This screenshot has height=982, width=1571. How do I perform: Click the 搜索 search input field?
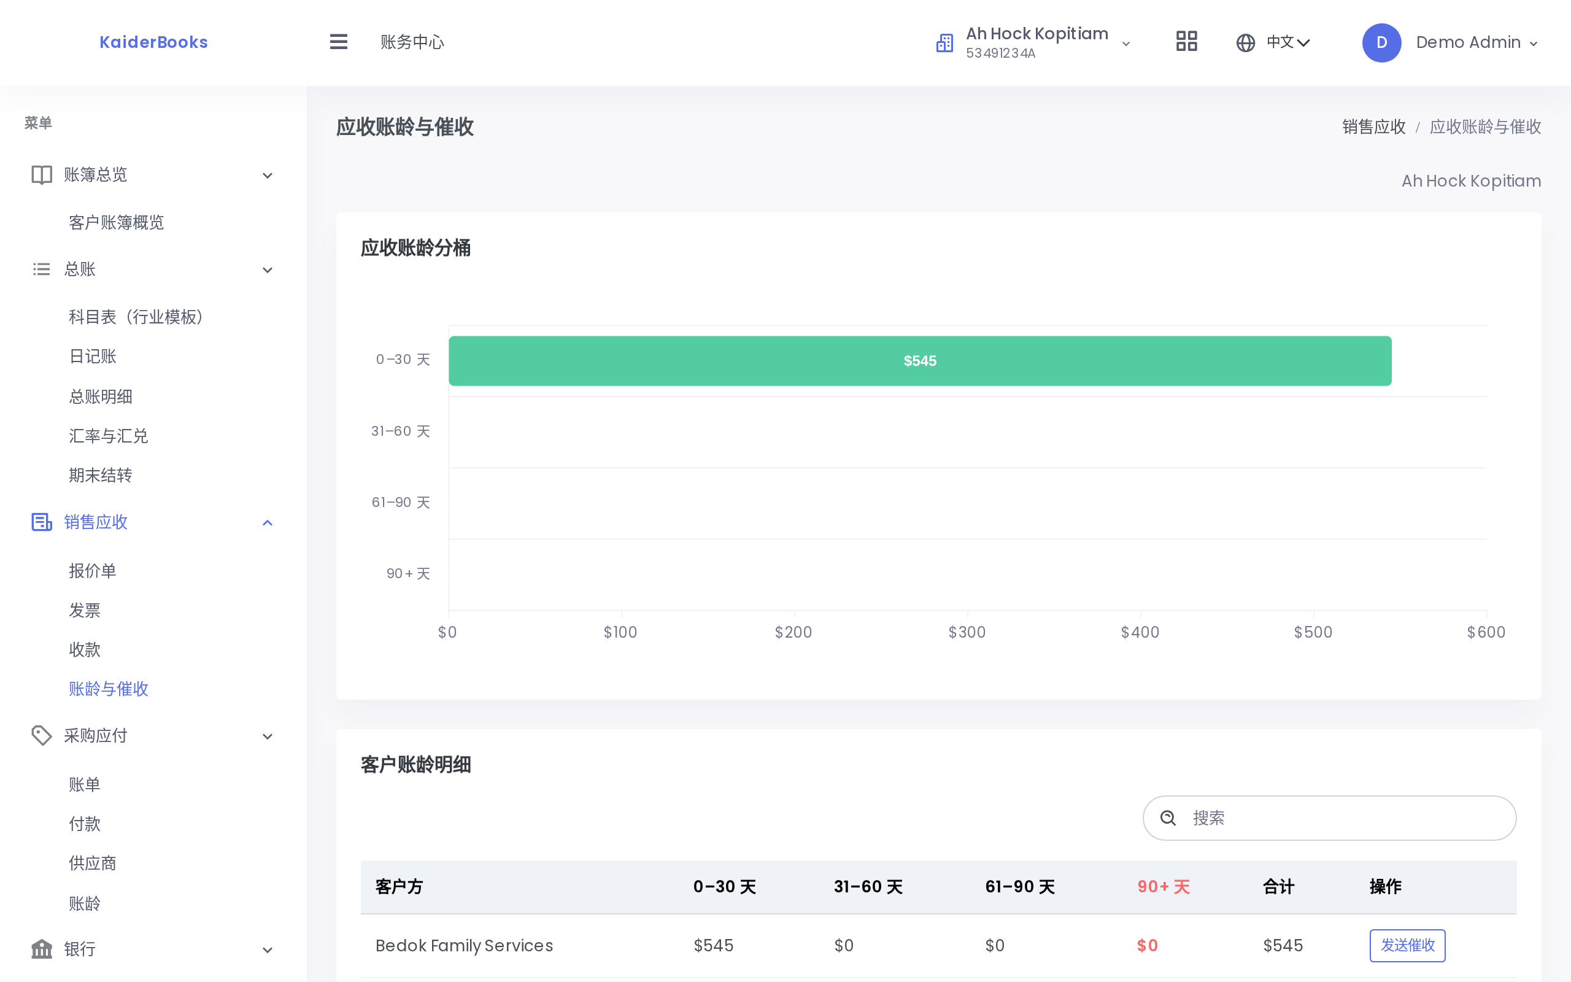1329,818
